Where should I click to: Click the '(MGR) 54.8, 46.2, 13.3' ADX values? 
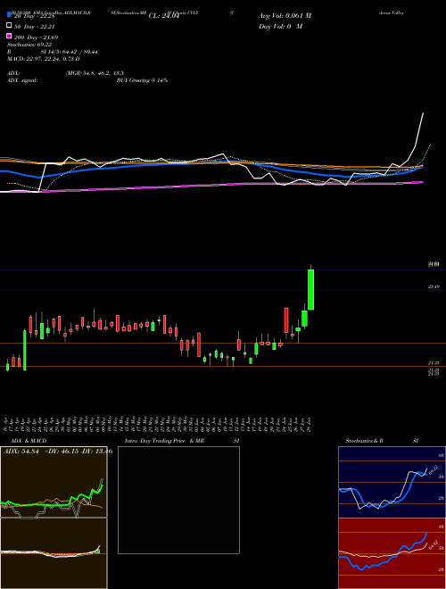(x=95, y=73)
